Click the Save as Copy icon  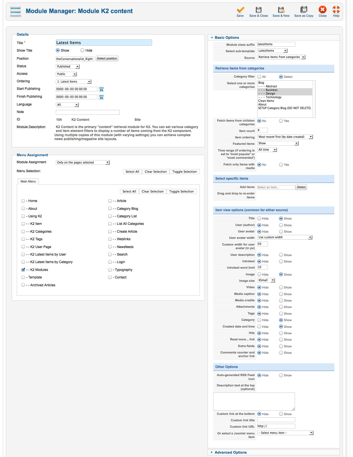(x=304, y=10)
